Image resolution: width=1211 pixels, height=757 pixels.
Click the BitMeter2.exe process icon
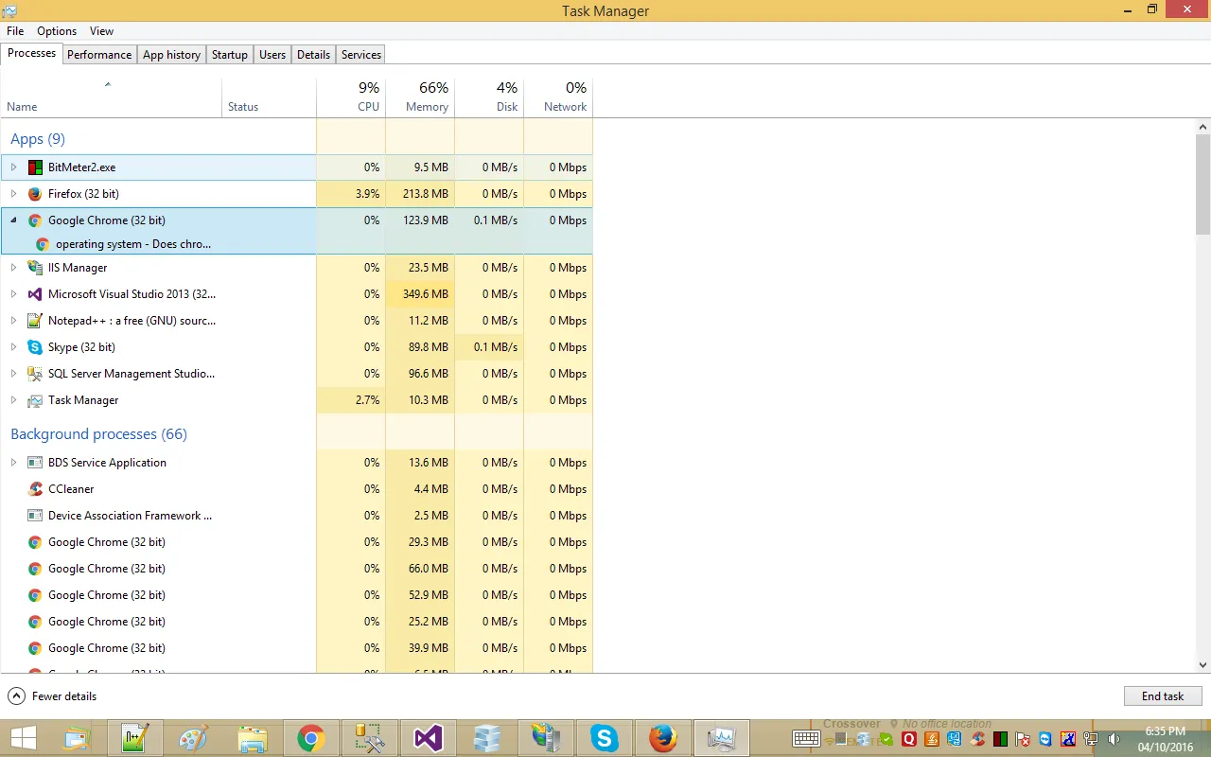coord(35,167)
